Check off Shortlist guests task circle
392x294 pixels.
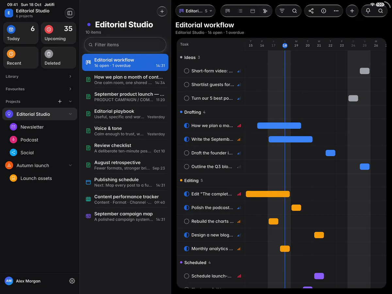click(187, 85)
